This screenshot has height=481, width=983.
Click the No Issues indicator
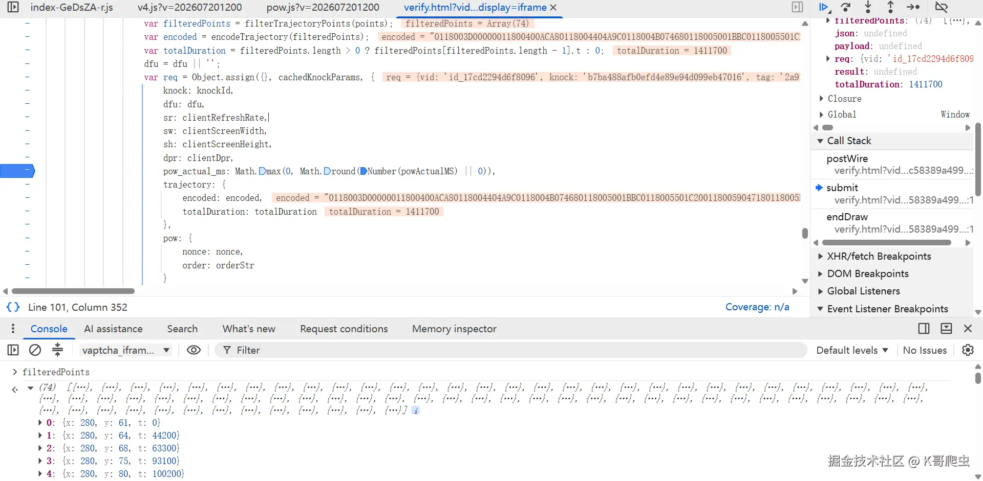925,350
